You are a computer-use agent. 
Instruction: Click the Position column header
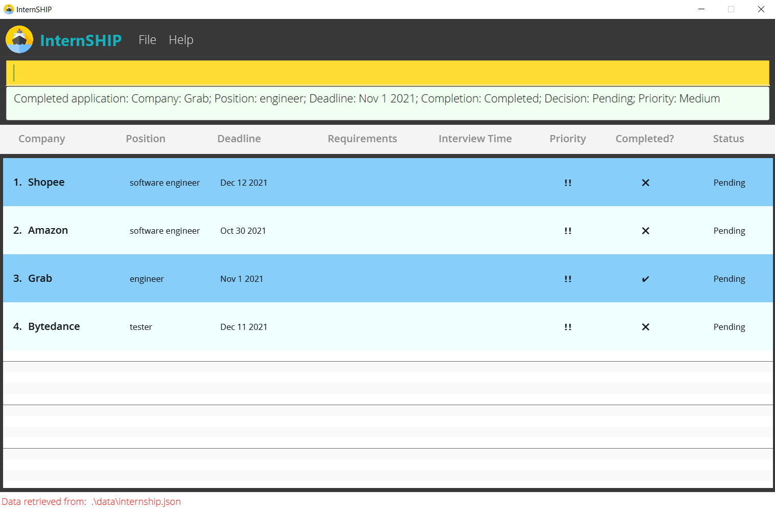pos(146,139)
